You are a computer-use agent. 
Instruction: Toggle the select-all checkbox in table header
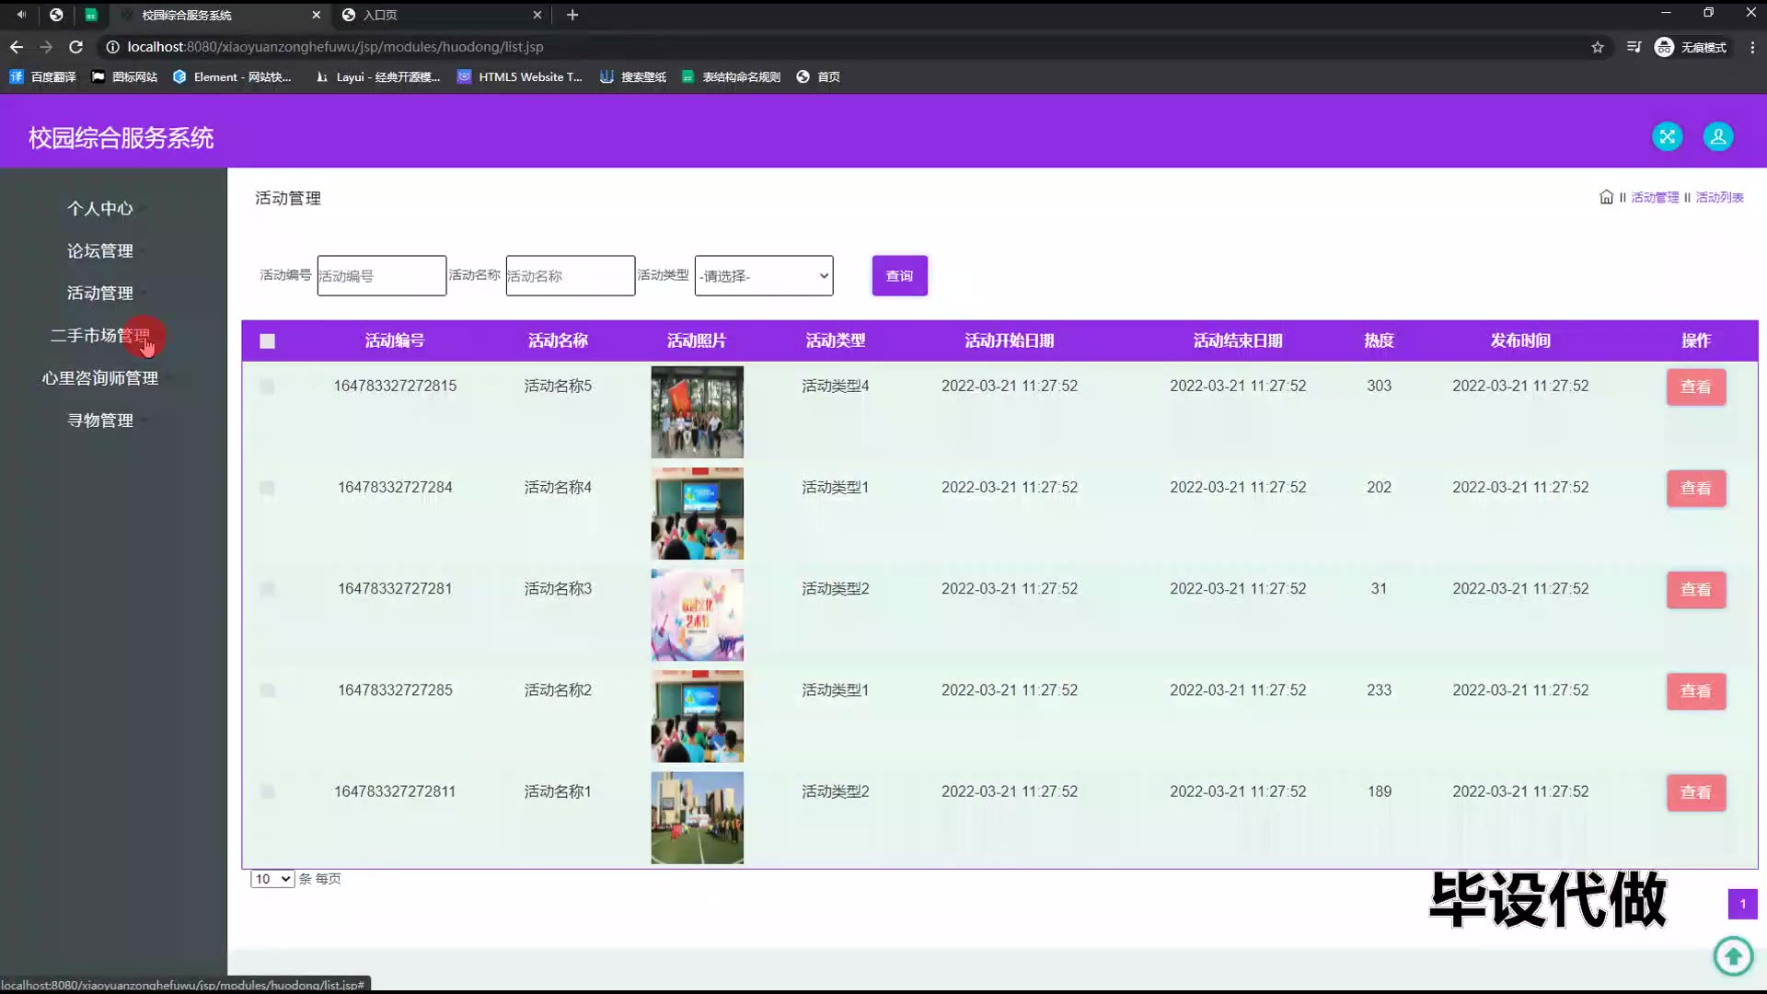[268, 341]
